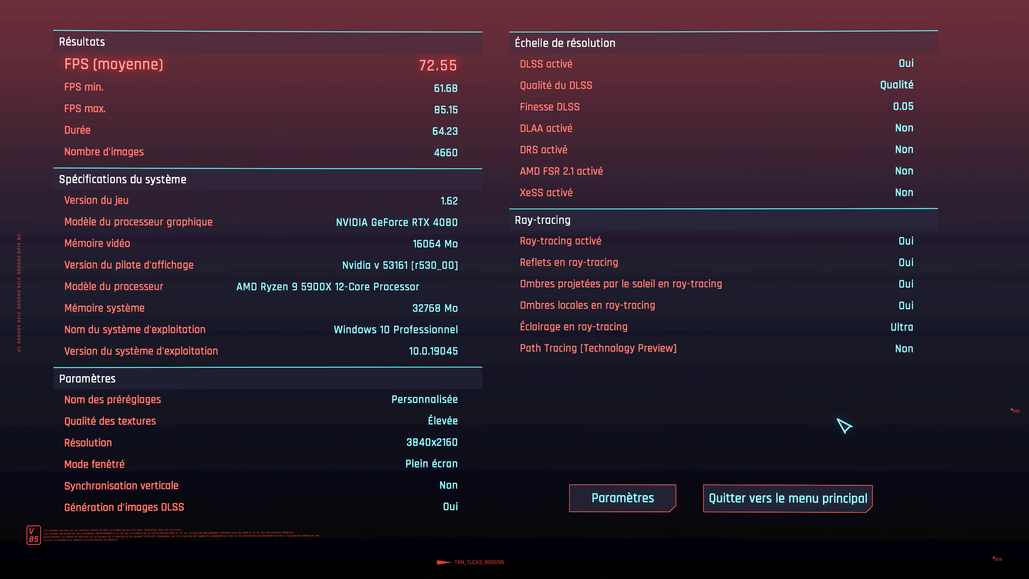Select the Résultats section header
1029x579 pixels.
(82, 42)
